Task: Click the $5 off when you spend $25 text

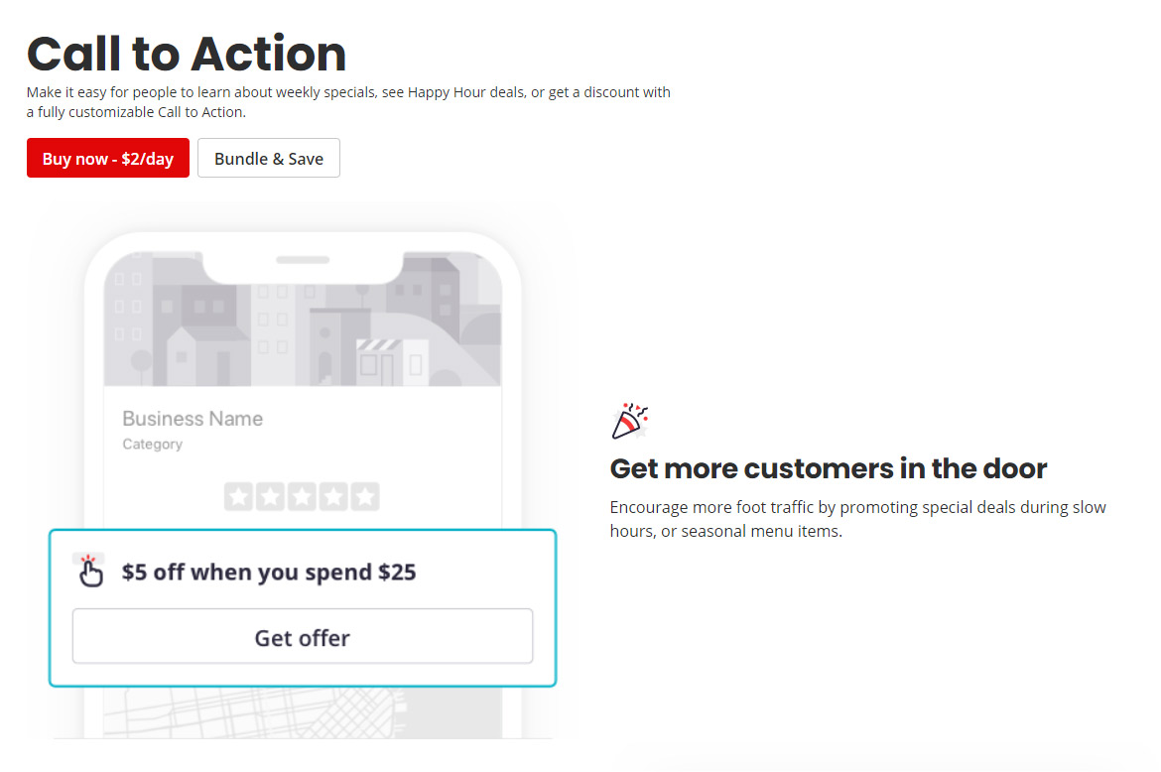Action: coord(269,573)
